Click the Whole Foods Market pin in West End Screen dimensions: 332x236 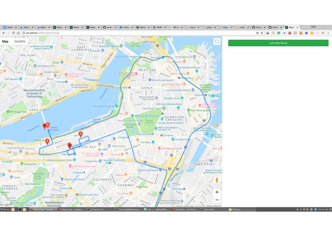150,80
